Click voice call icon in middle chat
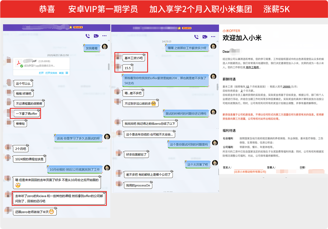 [x=196, y=37]
